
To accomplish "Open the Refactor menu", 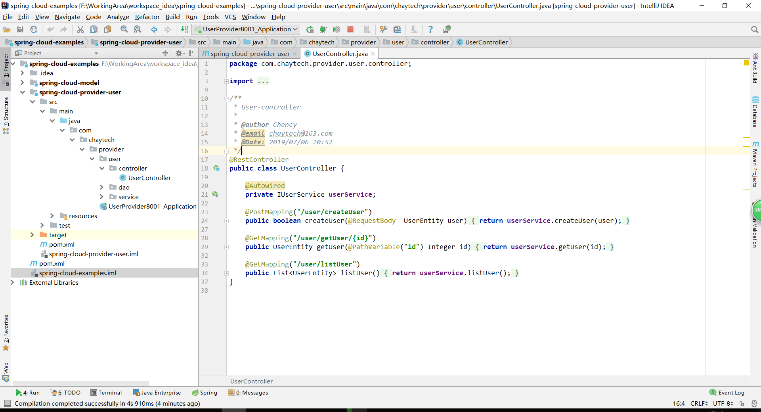I will 147,17.
